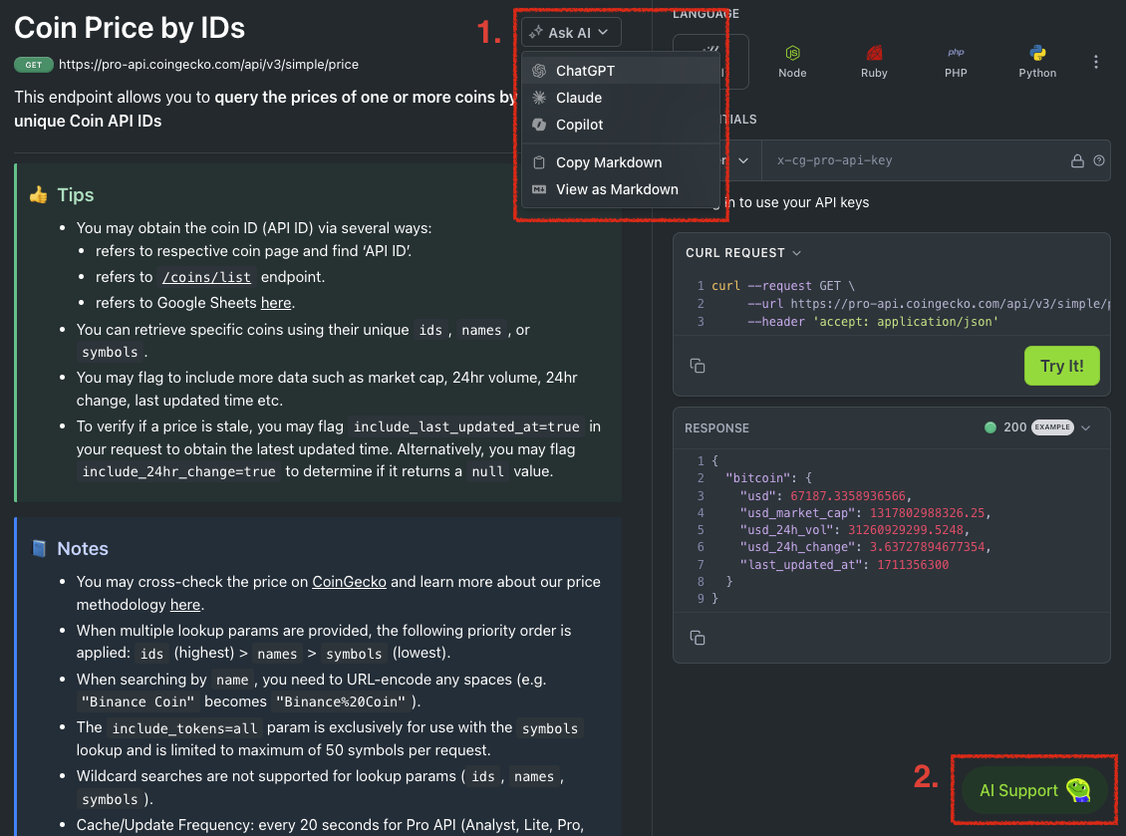The image size is (1126, 836).
Task: Click the gecko mascot icon in AI Support
Action: [1078, 790]
